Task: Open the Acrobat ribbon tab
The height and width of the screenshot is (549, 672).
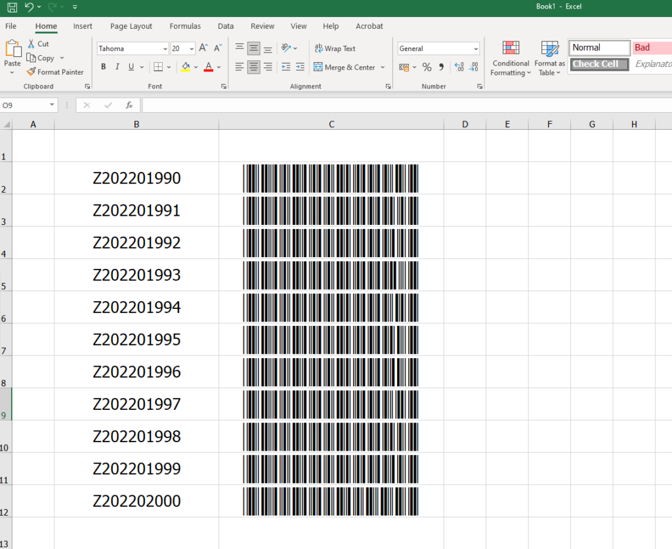Action: (369, 26)
